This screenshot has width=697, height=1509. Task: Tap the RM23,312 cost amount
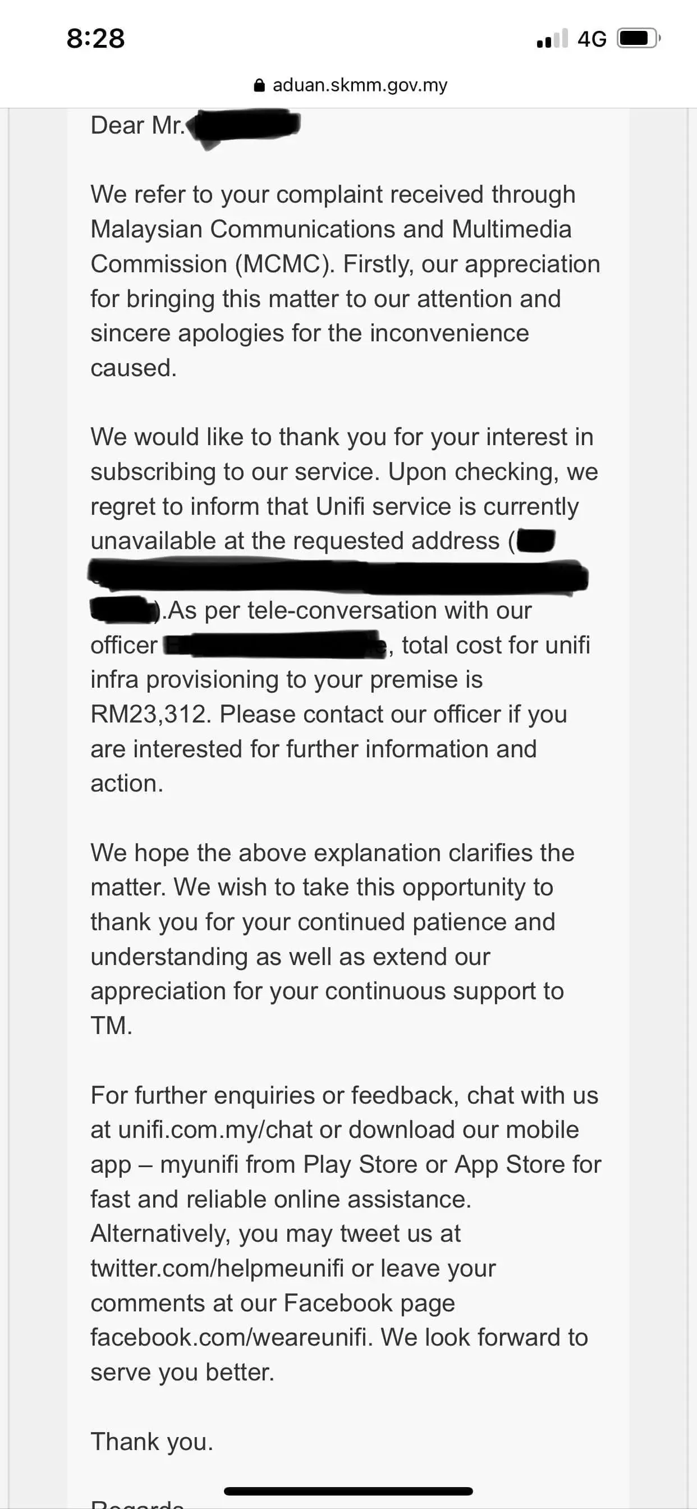pos(149,714)
